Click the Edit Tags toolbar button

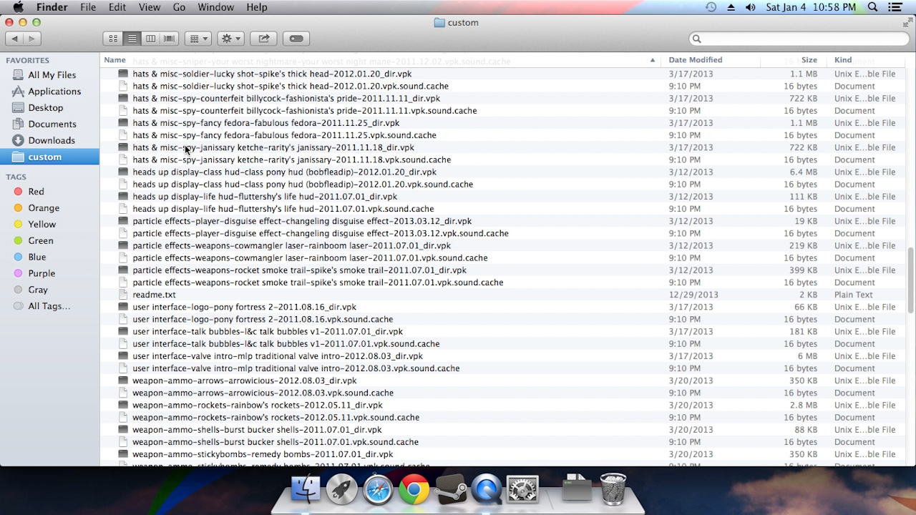296,39
